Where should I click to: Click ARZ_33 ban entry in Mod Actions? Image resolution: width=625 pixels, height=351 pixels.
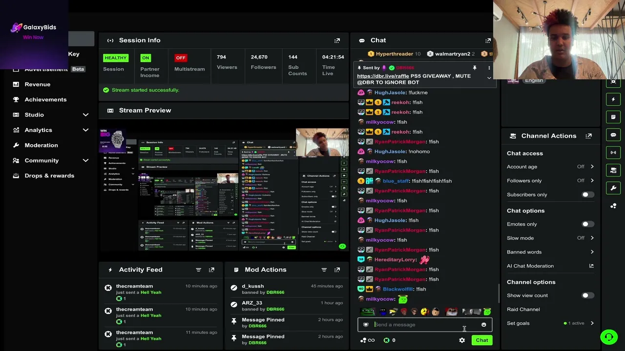[x=286, y=306]
